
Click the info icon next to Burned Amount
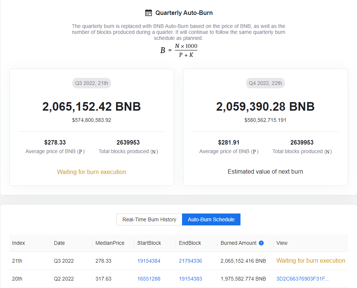click(261, 243)
